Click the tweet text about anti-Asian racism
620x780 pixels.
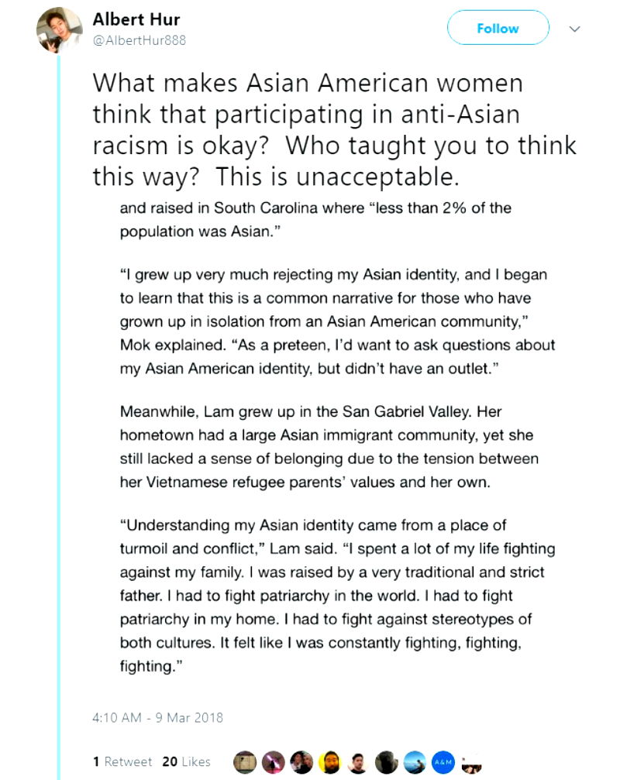[x=334, y=130]
